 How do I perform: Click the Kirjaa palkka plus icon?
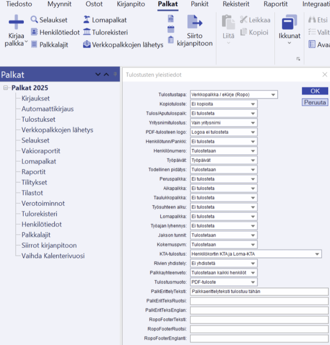(x=16, y=23)
